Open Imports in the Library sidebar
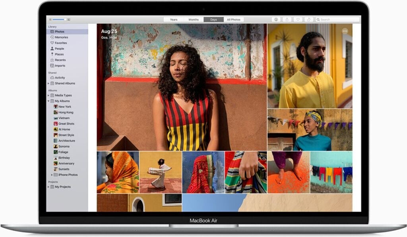This screenshot has height=237, width=407. [60, 66]
